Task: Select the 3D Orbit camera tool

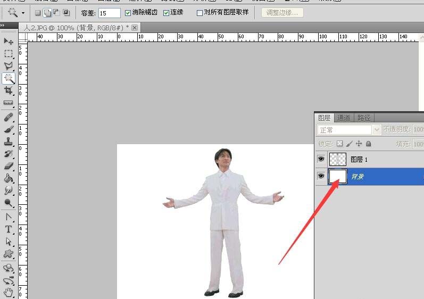Action: coord(9,280)
